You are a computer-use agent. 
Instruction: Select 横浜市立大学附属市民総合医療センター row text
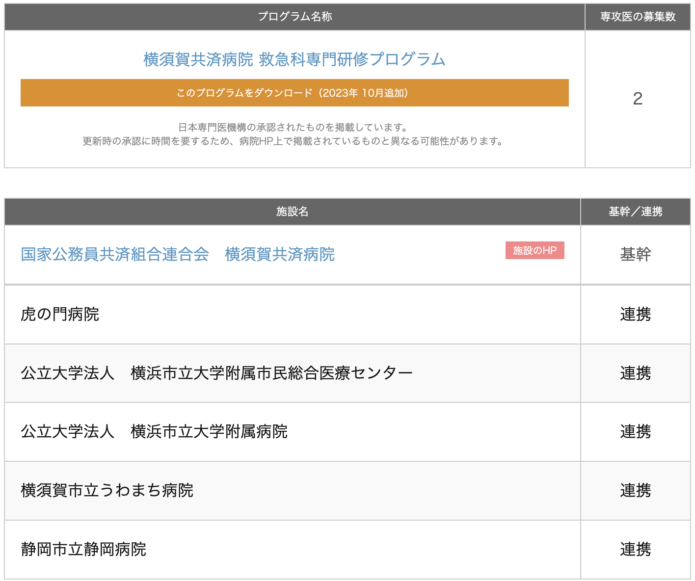point(216,373)
